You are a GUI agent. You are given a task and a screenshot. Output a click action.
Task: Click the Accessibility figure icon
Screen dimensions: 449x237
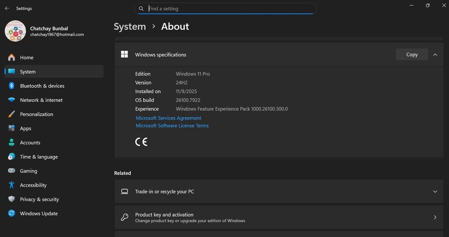pyautogui.click(x=12, y=185)
